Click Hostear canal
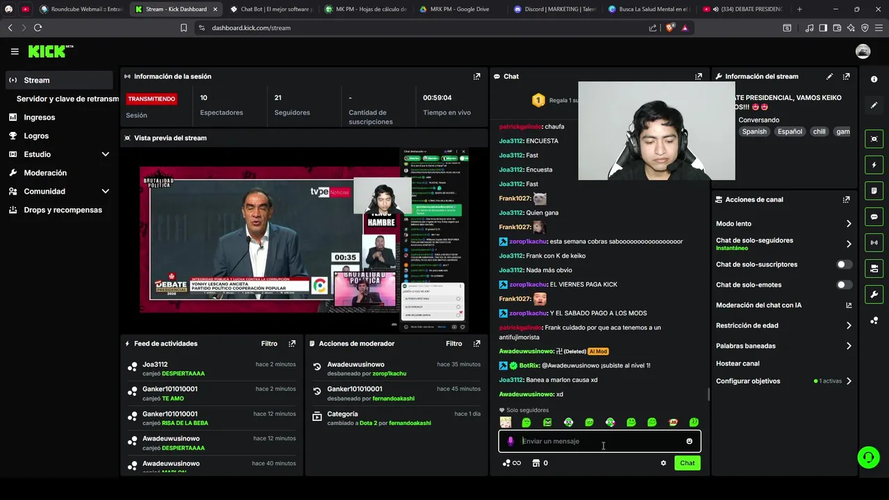This screenshot has height=500, width=889. [x=738, y=363]
